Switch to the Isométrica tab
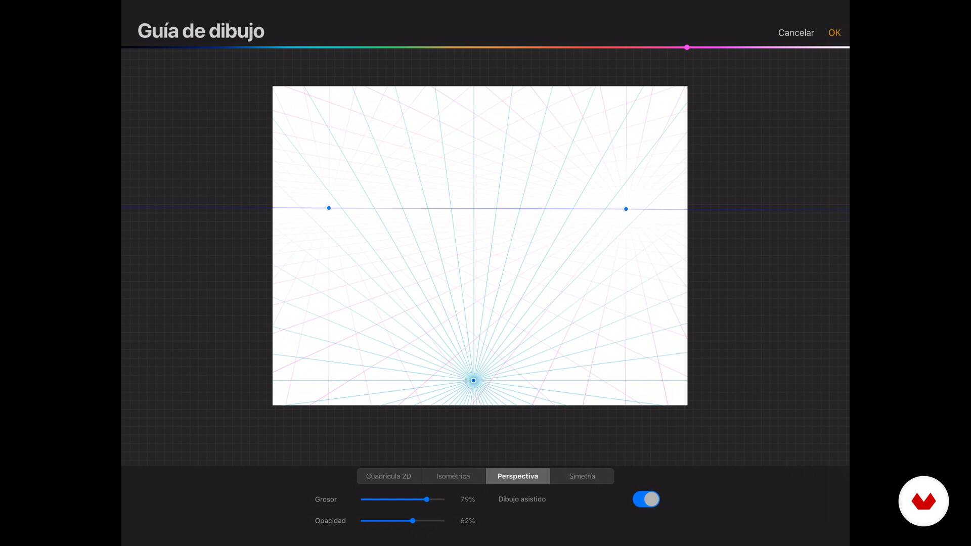The image size is (971, 546). coord(453,476)
